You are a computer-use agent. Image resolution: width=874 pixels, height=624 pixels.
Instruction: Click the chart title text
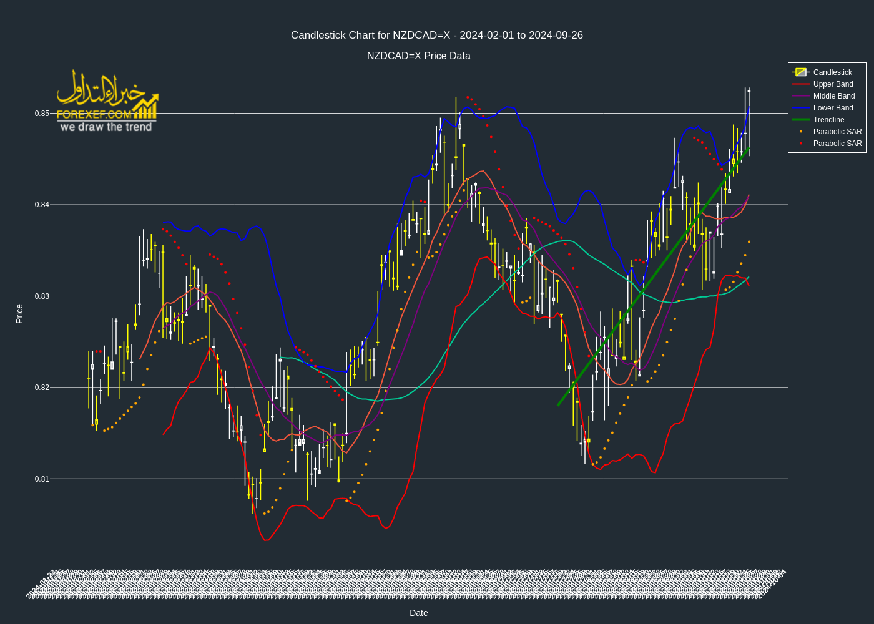point(437,35)
